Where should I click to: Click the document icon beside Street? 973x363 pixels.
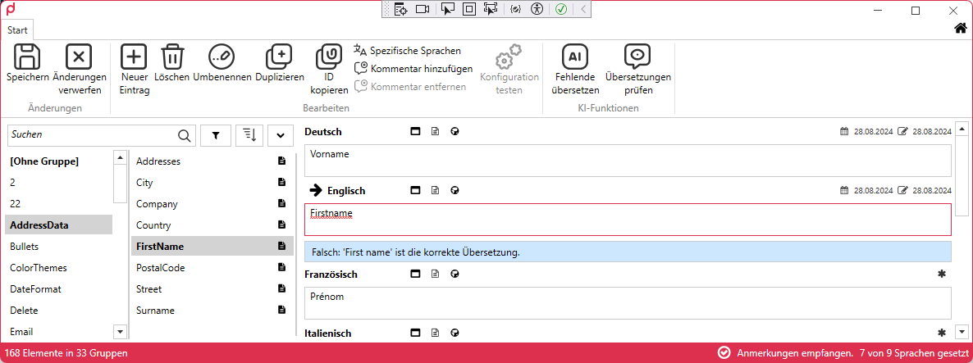[281, 288]
